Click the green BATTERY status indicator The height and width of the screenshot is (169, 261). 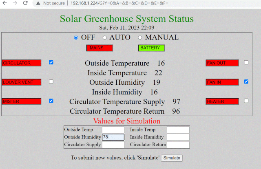[x=151, y=48]
